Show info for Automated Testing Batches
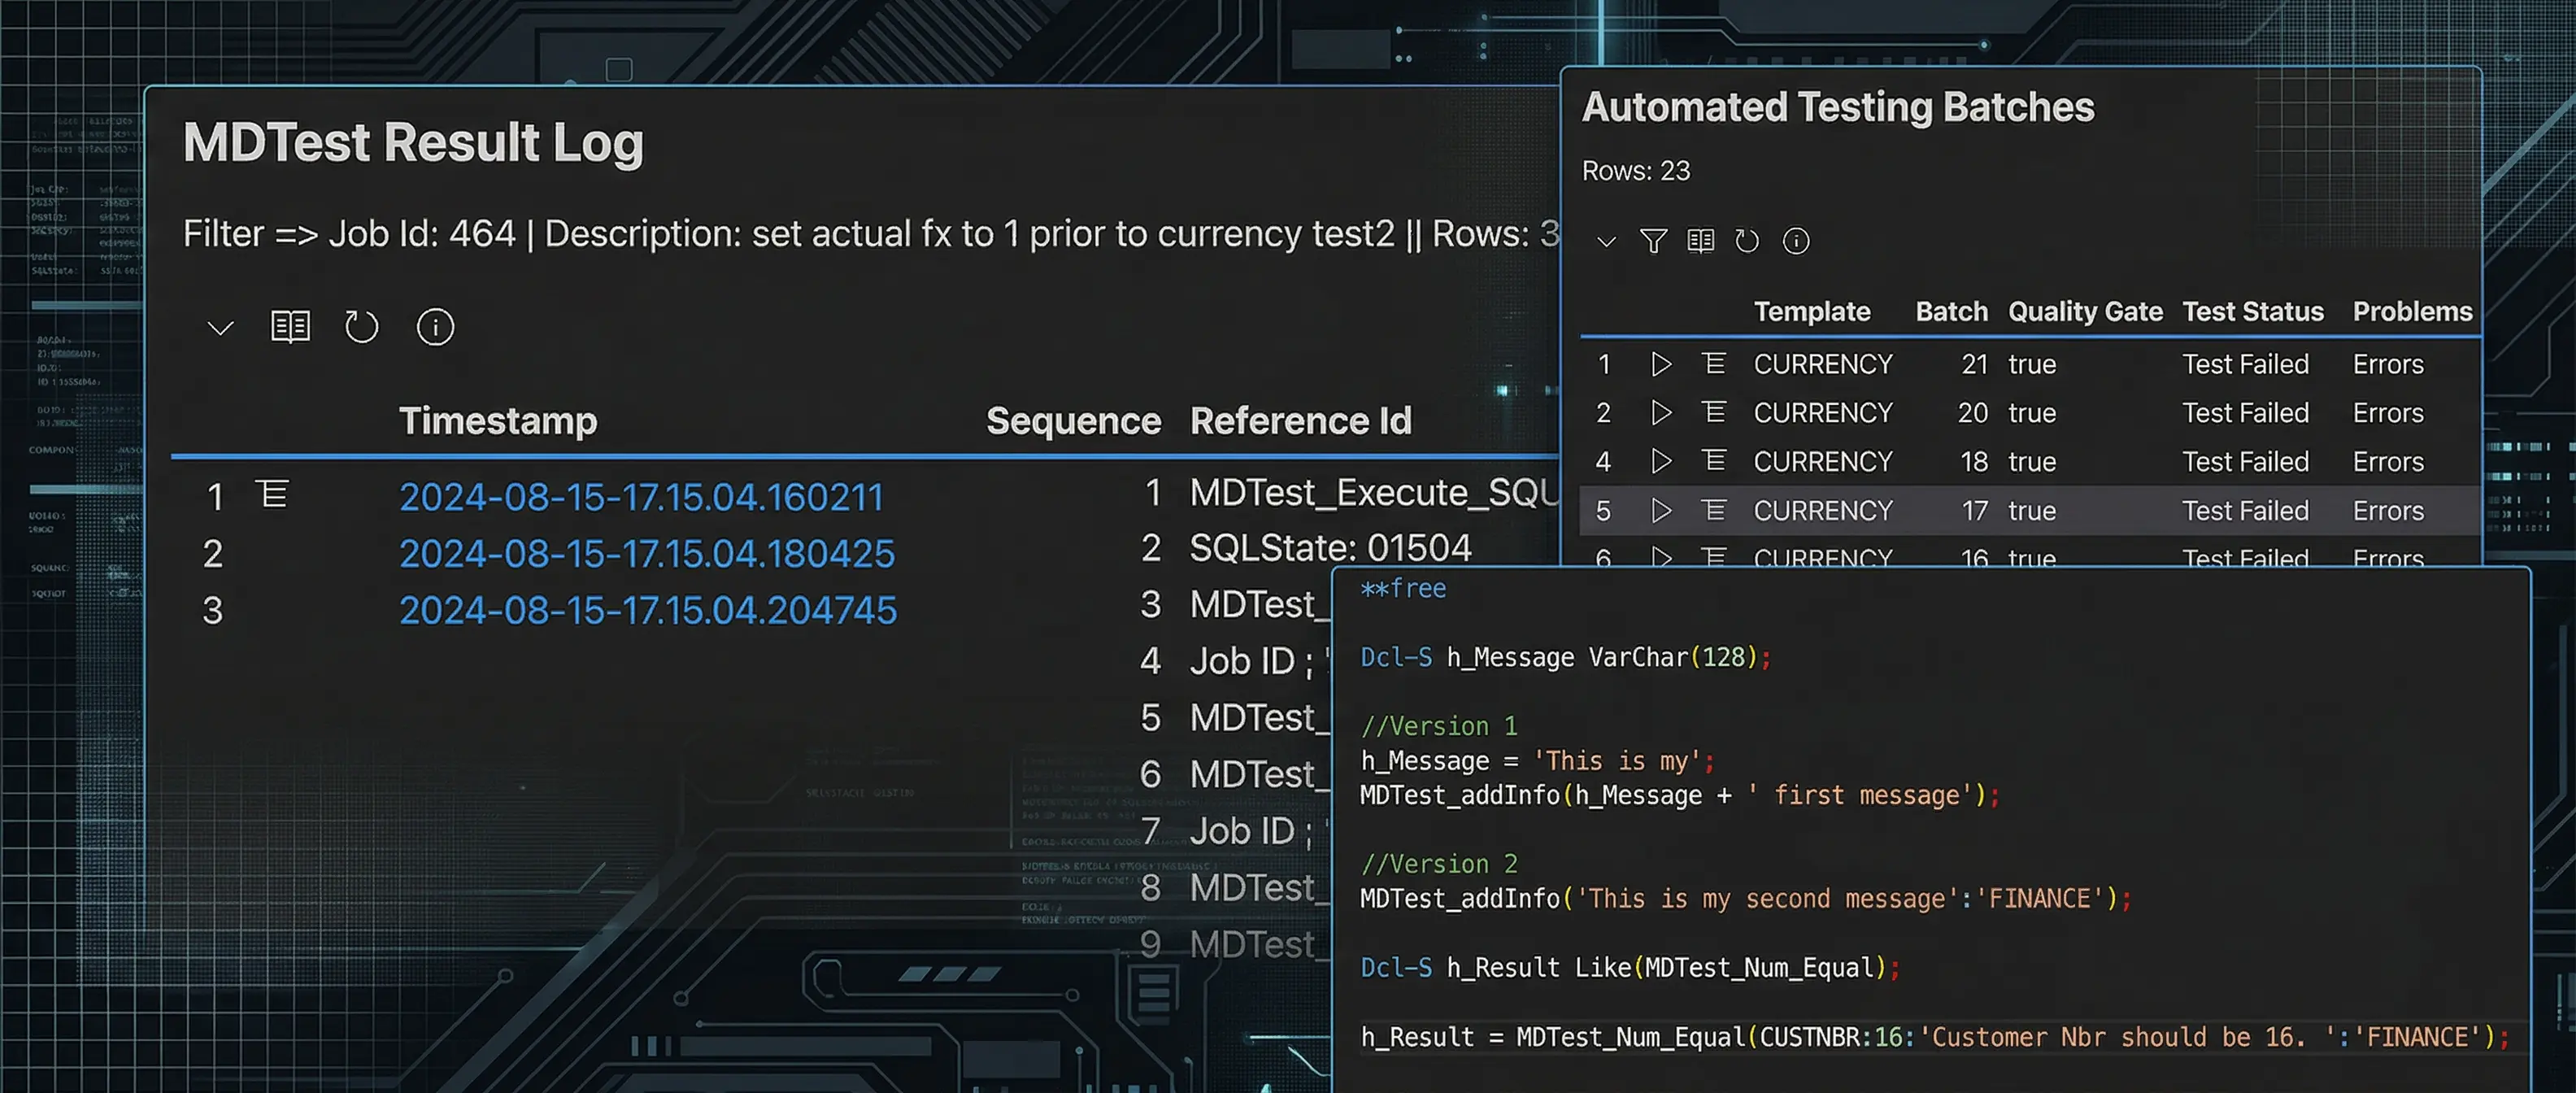2576x1093 pixels. 1795,241
